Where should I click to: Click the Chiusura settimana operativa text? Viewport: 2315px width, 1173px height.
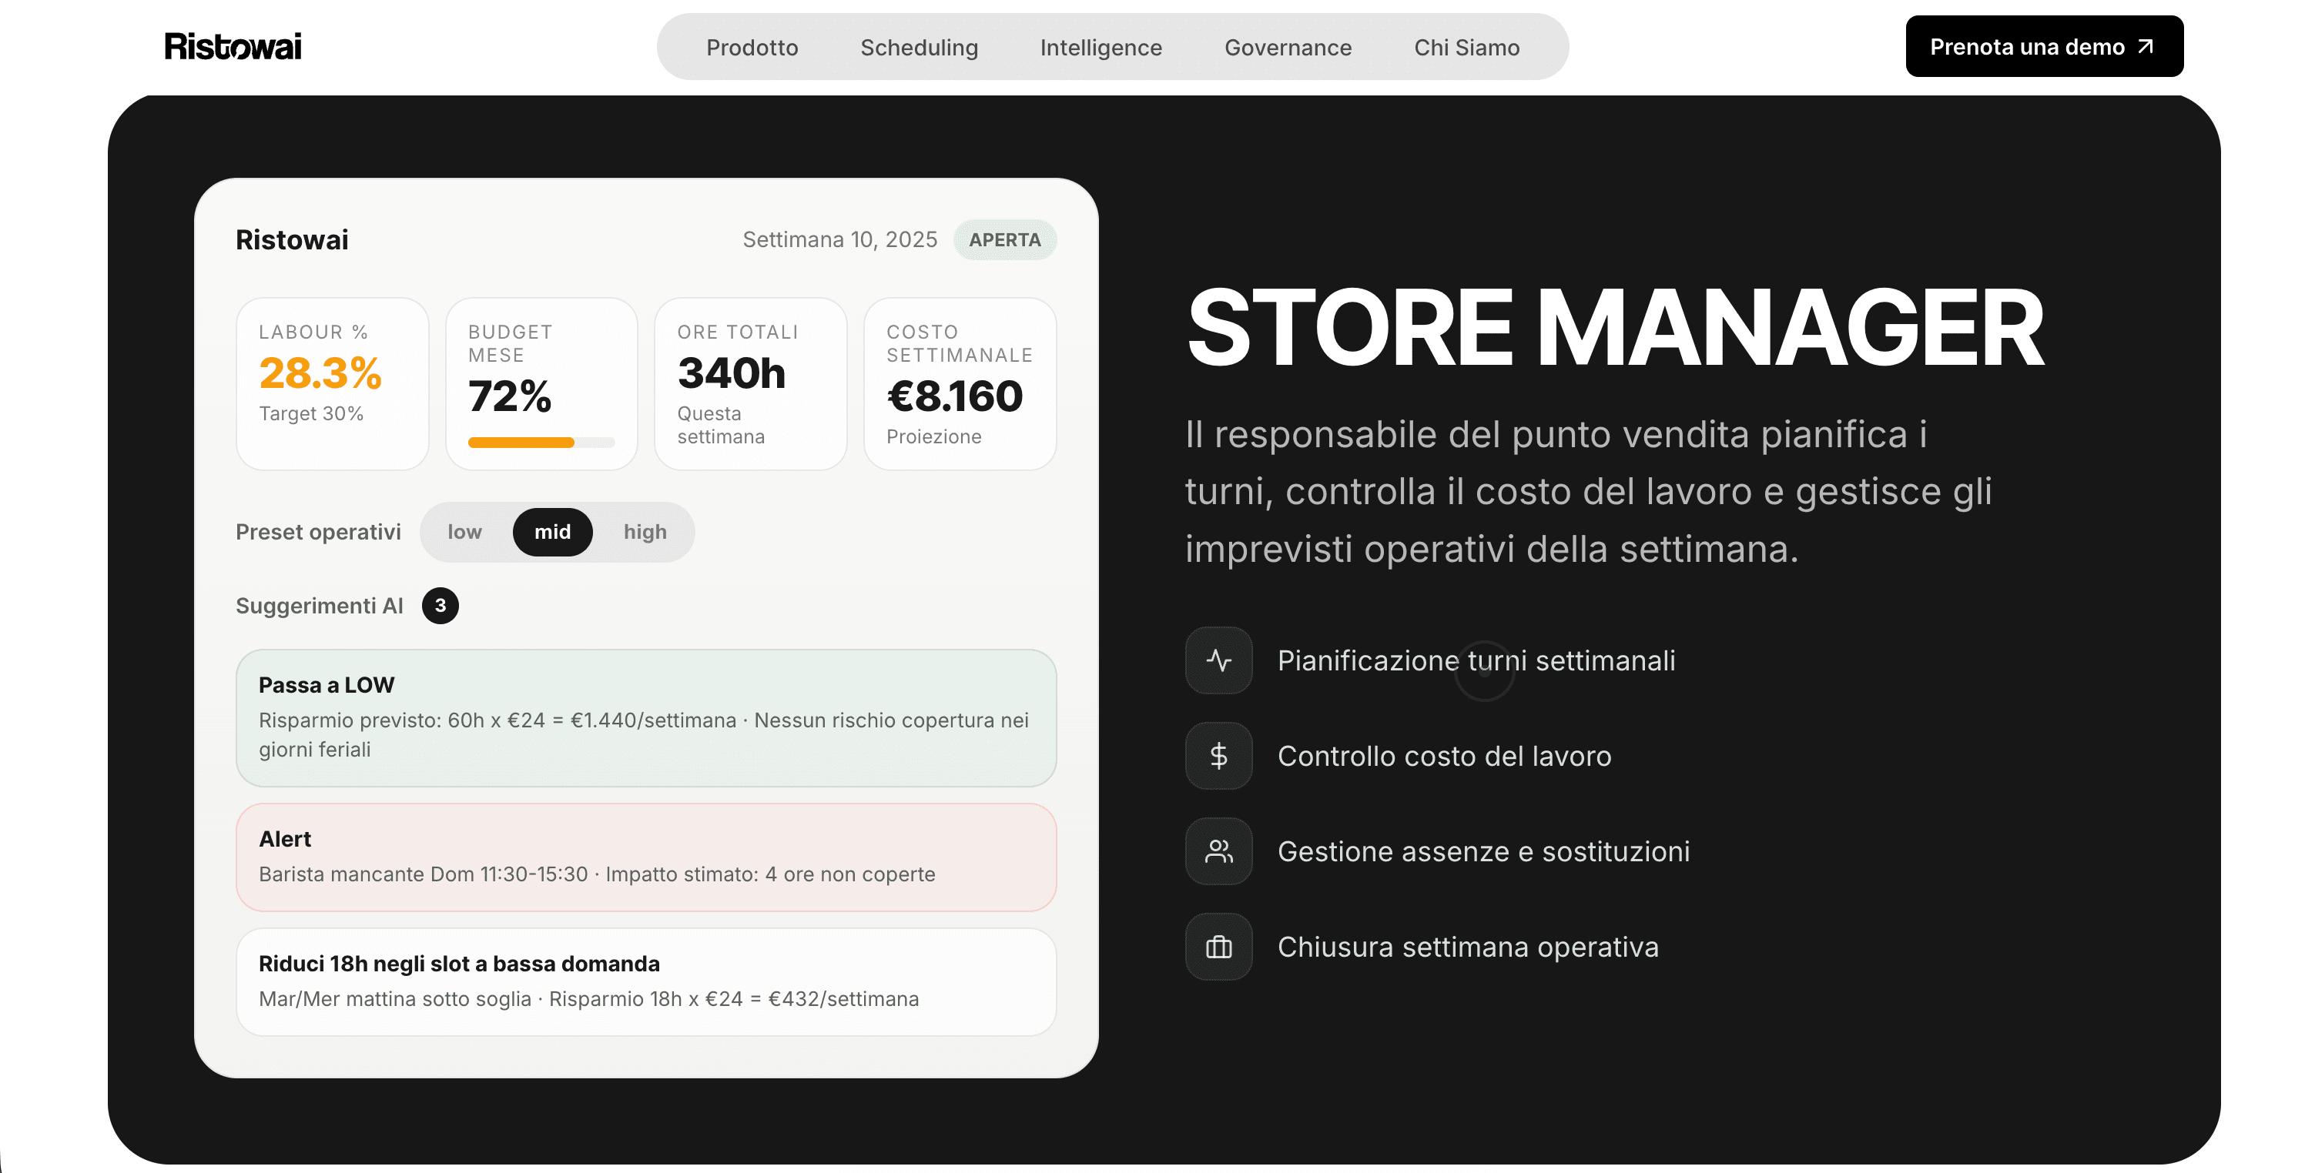tap(1468, 947)
